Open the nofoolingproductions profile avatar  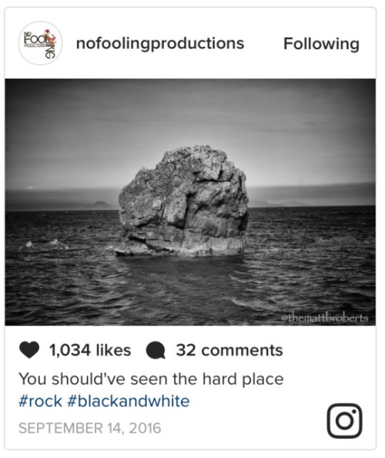[40, 43]
